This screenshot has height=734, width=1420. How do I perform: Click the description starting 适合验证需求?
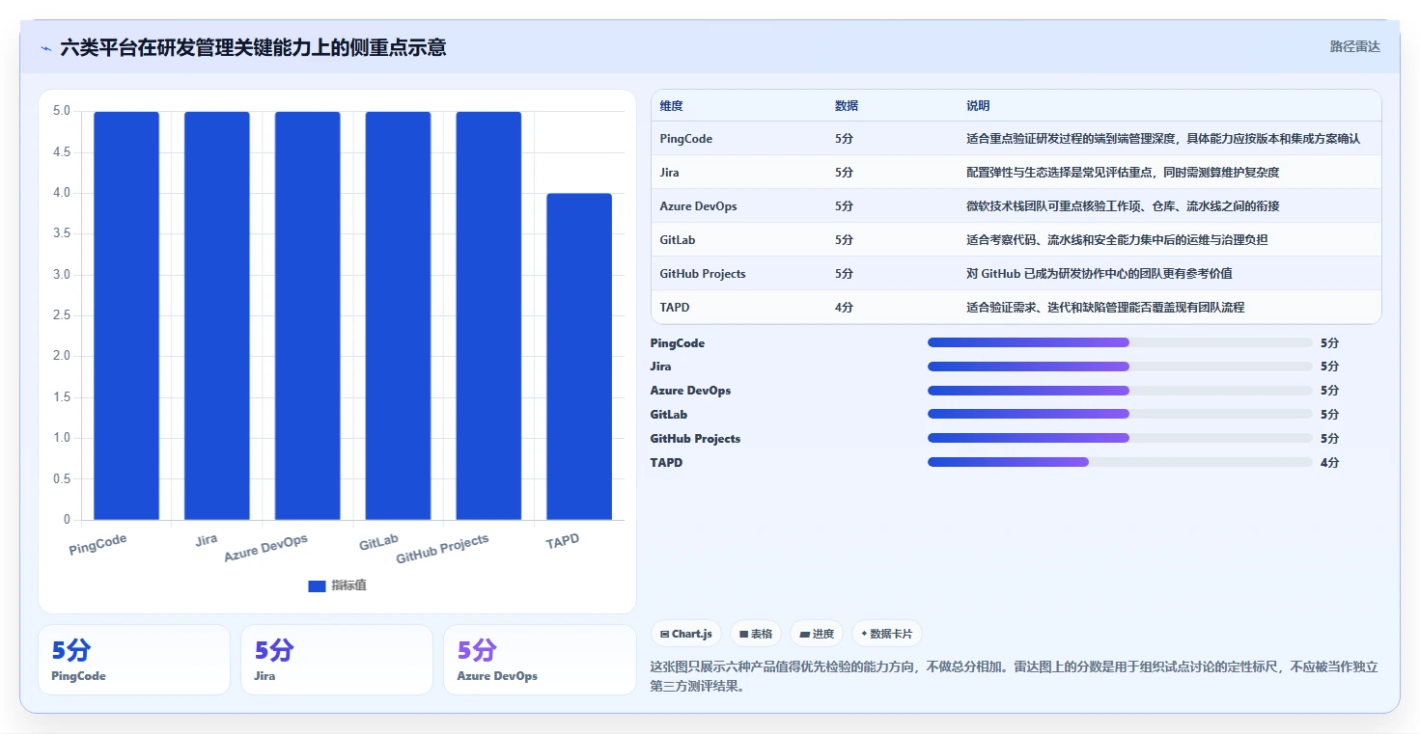1105,308
